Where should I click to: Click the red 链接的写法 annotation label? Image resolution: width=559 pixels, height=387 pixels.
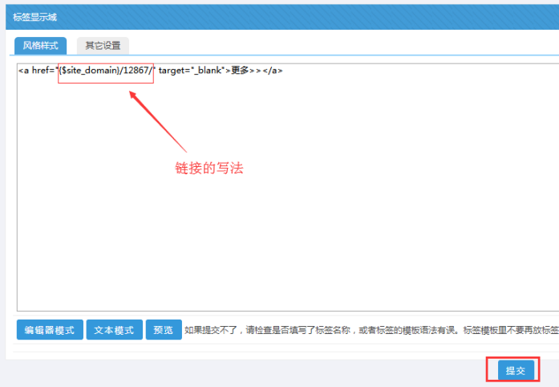pyautogui.click(x=209, y=169)
